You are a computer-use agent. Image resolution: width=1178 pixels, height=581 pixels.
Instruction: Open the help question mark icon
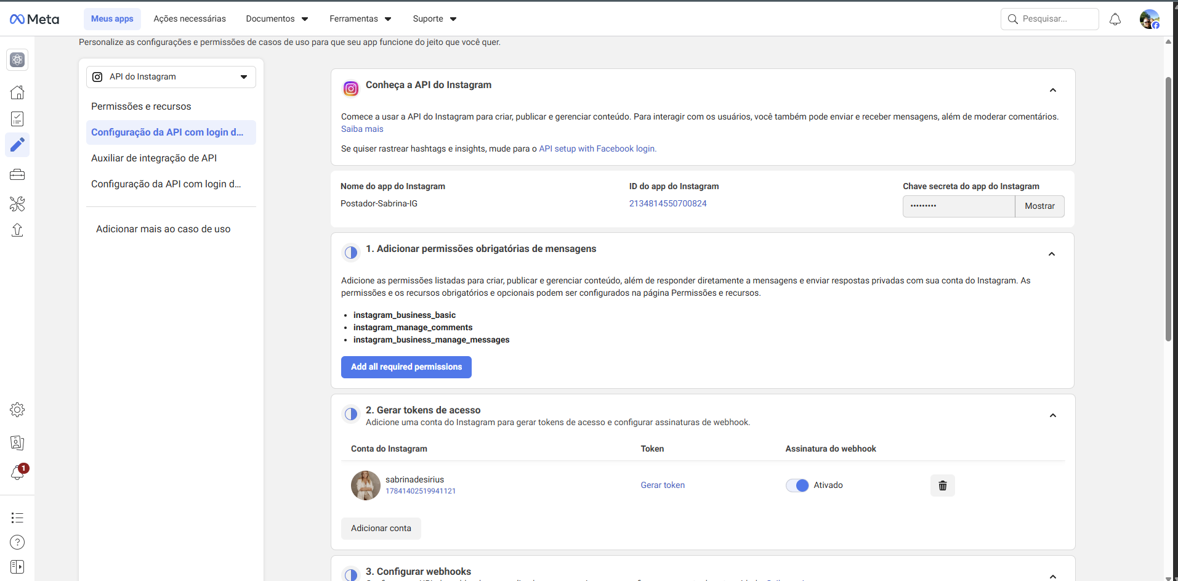(17, 542)
